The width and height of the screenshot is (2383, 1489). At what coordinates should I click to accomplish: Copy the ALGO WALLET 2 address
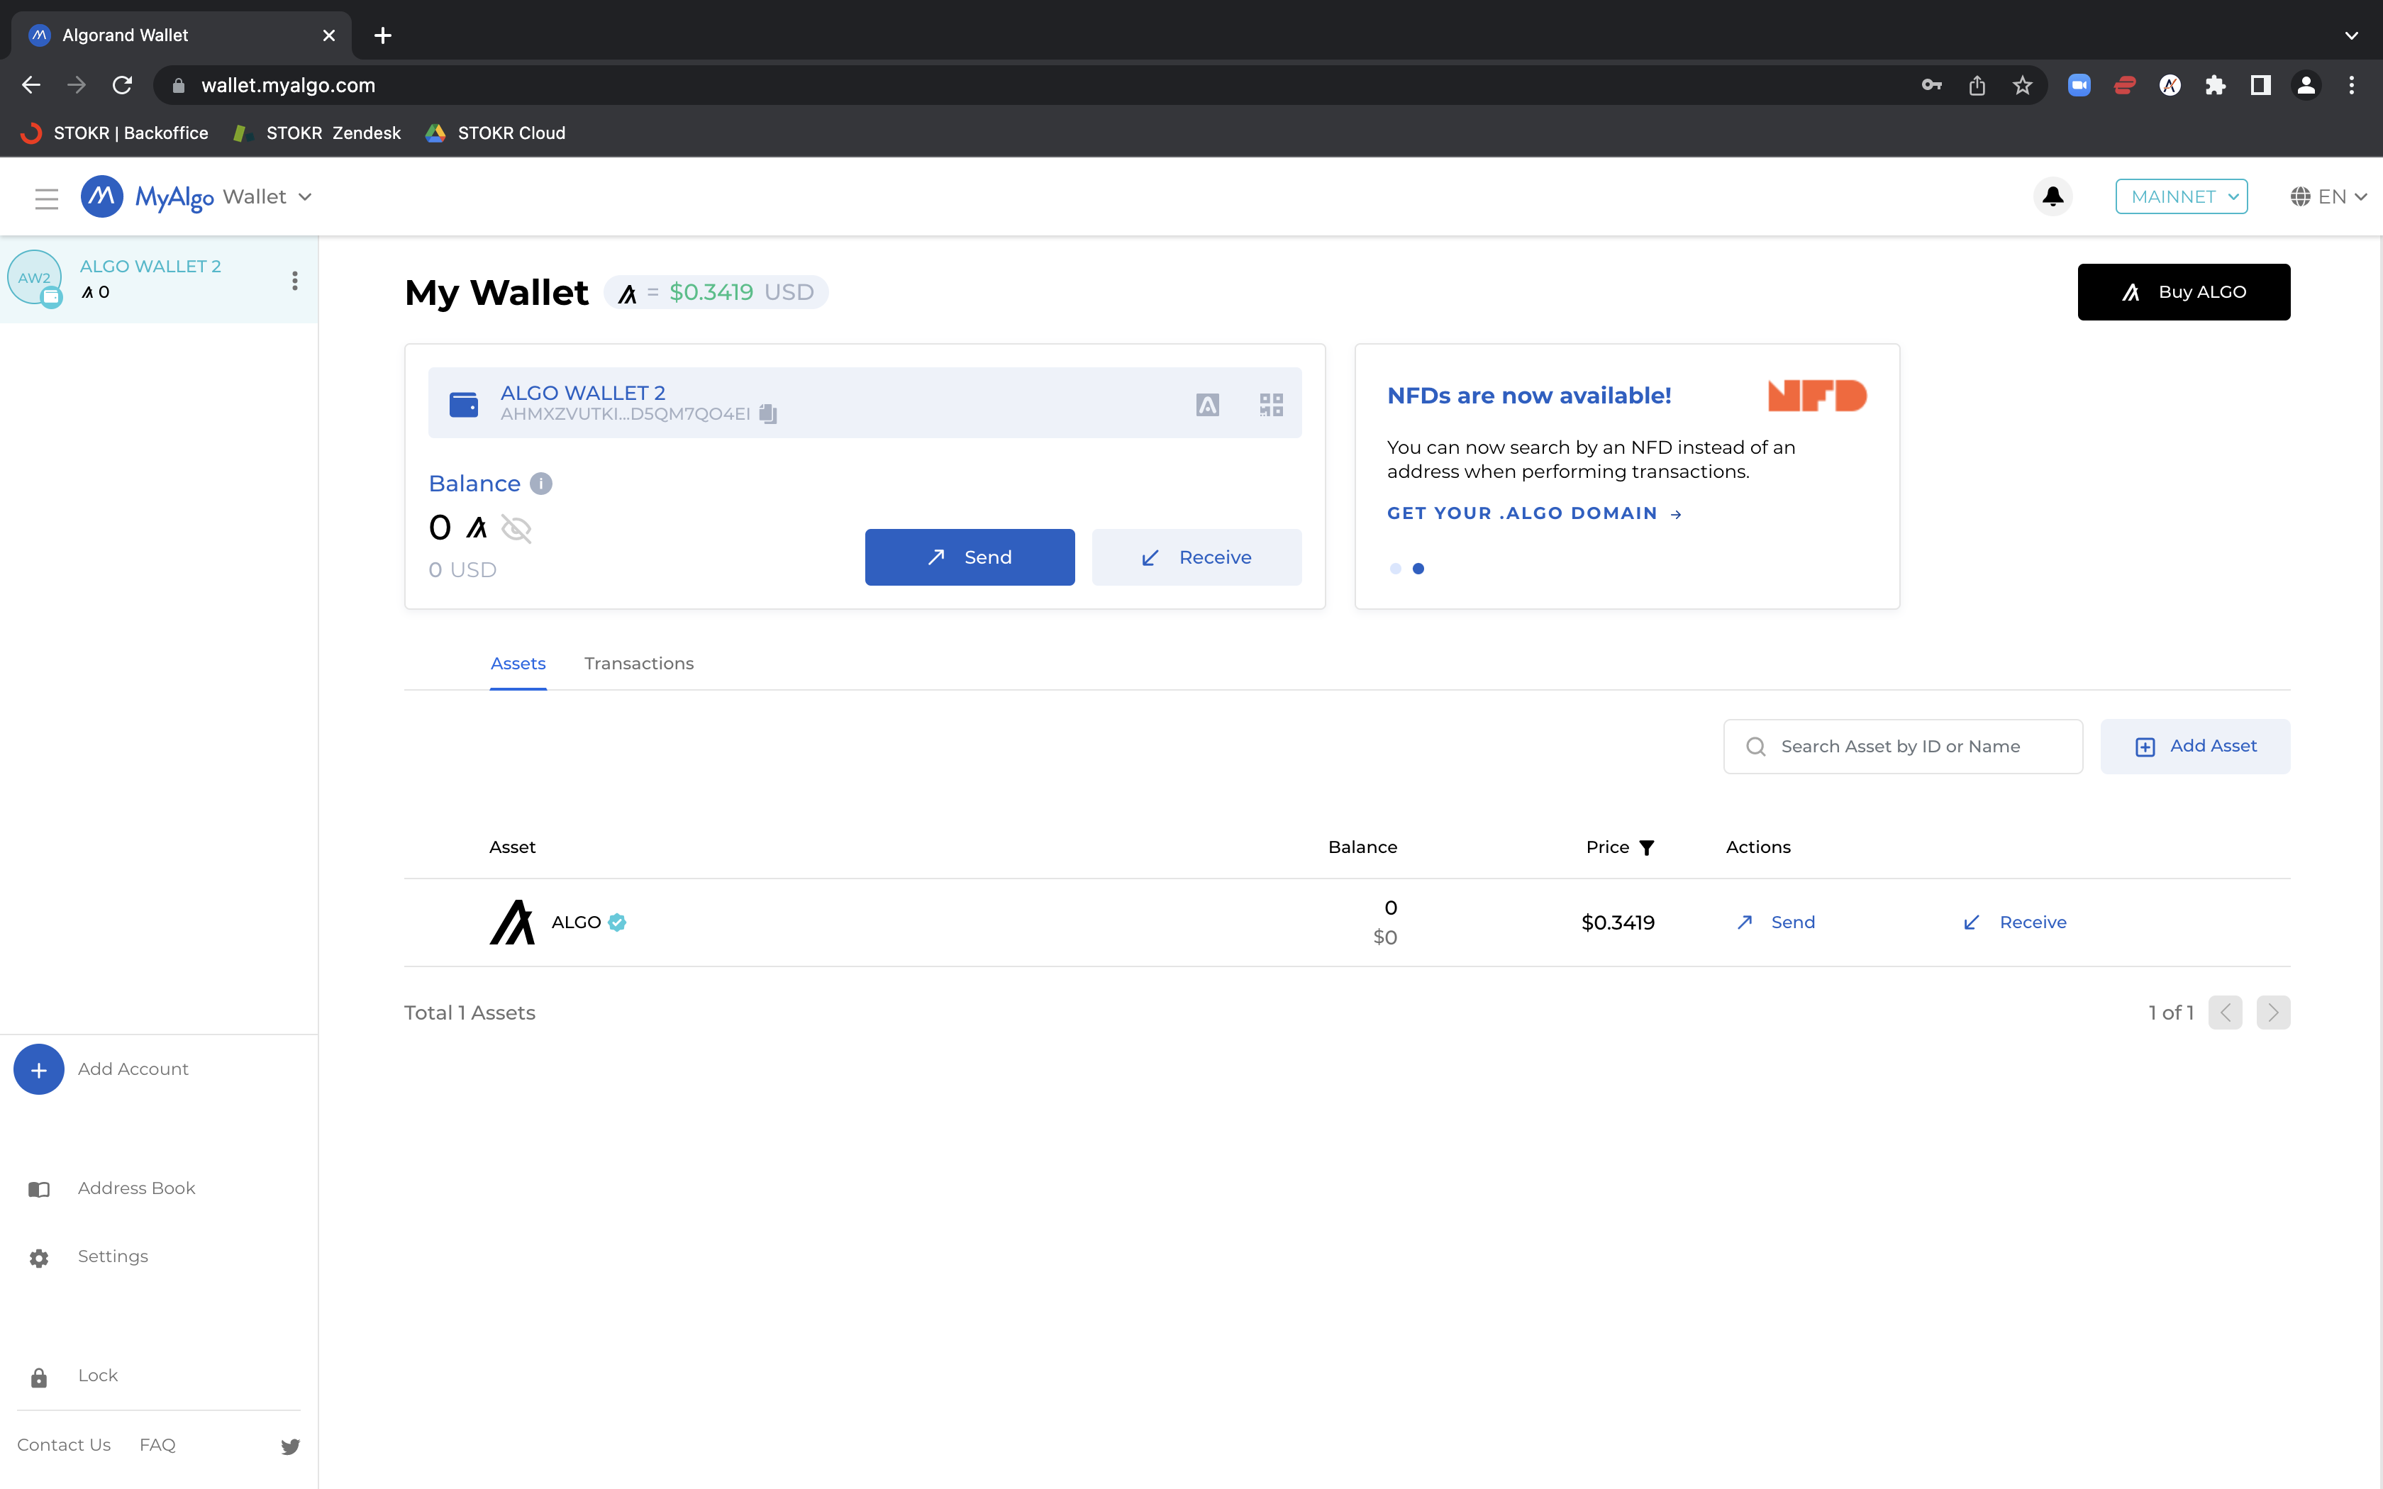click(x=768, y=415)
